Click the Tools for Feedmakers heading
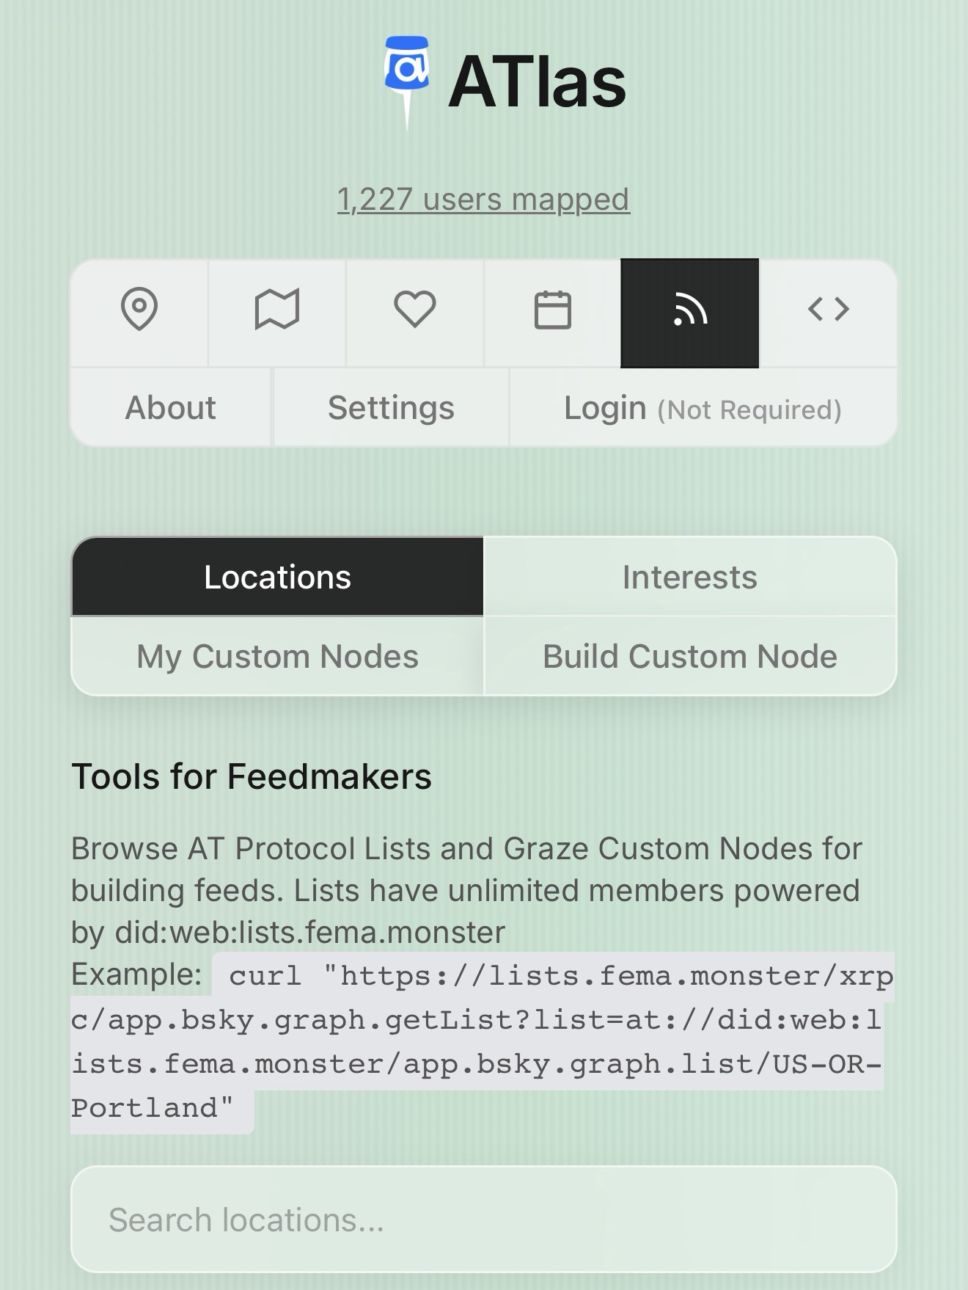Image resolution: width=968 pixels, height=1290 pixels. coord(252,777)
